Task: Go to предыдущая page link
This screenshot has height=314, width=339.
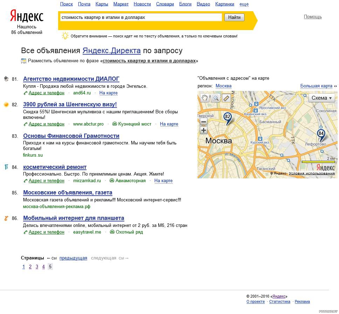Action: pyautogui.click(x=73, y=258)
